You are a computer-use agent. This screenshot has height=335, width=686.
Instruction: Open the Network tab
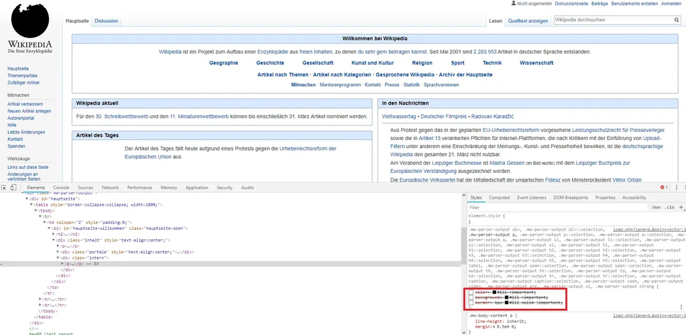pyautogui.click(x=110, y=188)
